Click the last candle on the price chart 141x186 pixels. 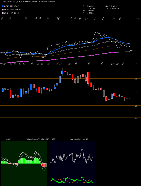(x=130, y=99)
